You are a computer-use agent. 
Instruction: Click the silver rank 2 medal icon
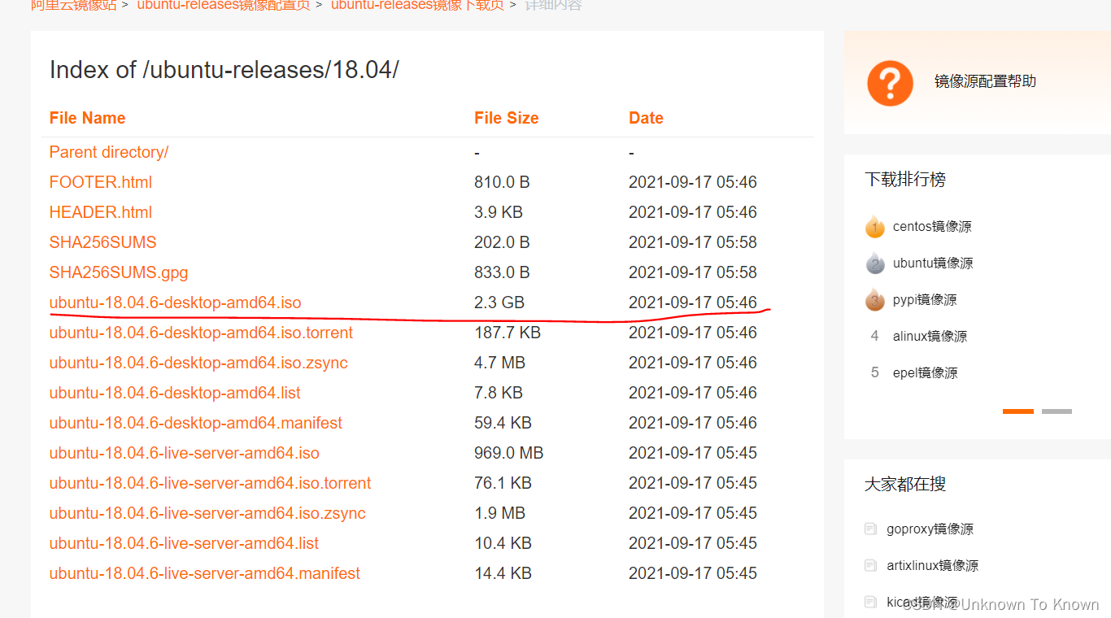874,263
